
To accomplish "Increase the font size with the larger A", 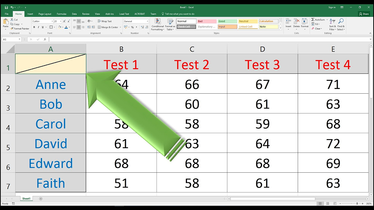I will pyautogui.click(x=65, y=21).
